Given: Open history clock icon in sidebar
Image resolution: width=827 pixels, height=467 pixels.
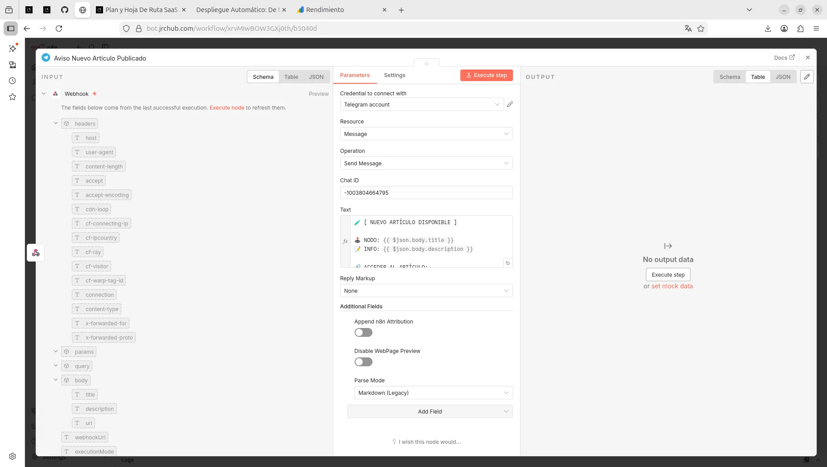Looking at the screenshot, I should (x=12, y=81).
